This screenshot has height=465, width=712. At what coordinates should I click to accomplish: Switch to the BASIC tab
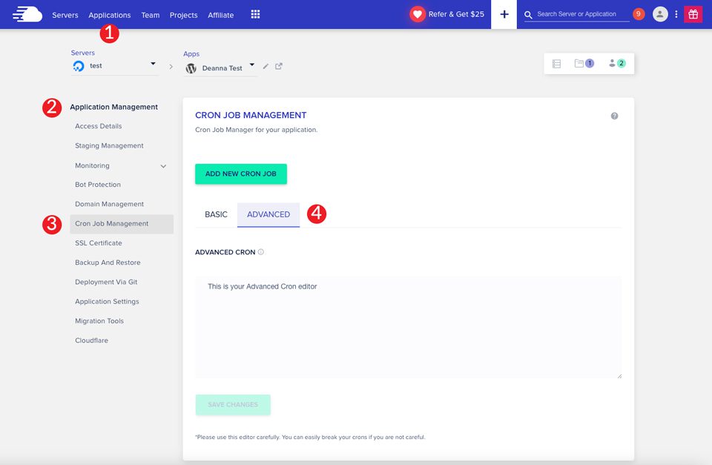[215, 214]
